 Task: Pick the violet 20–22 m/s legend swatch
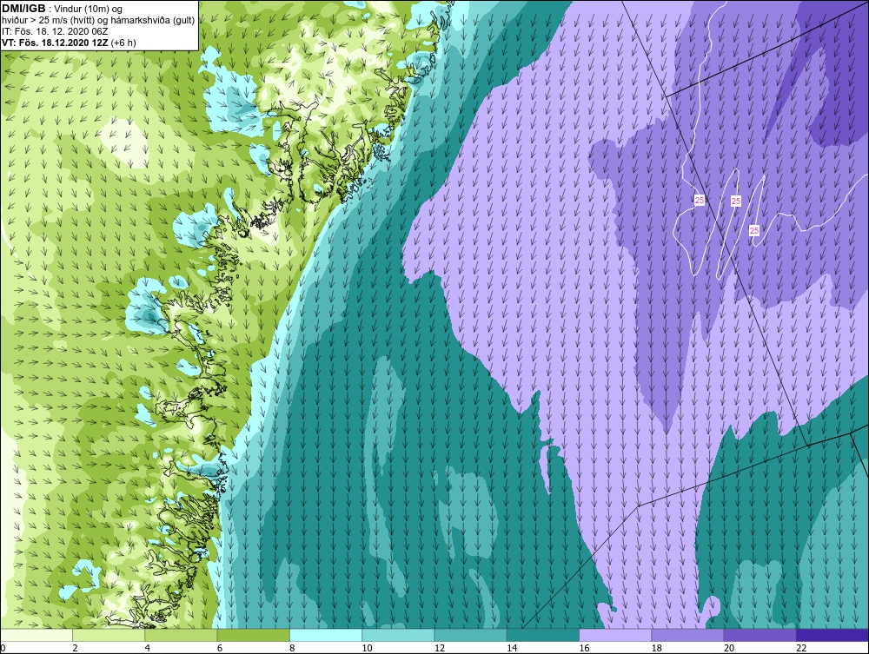pos(760,635)
